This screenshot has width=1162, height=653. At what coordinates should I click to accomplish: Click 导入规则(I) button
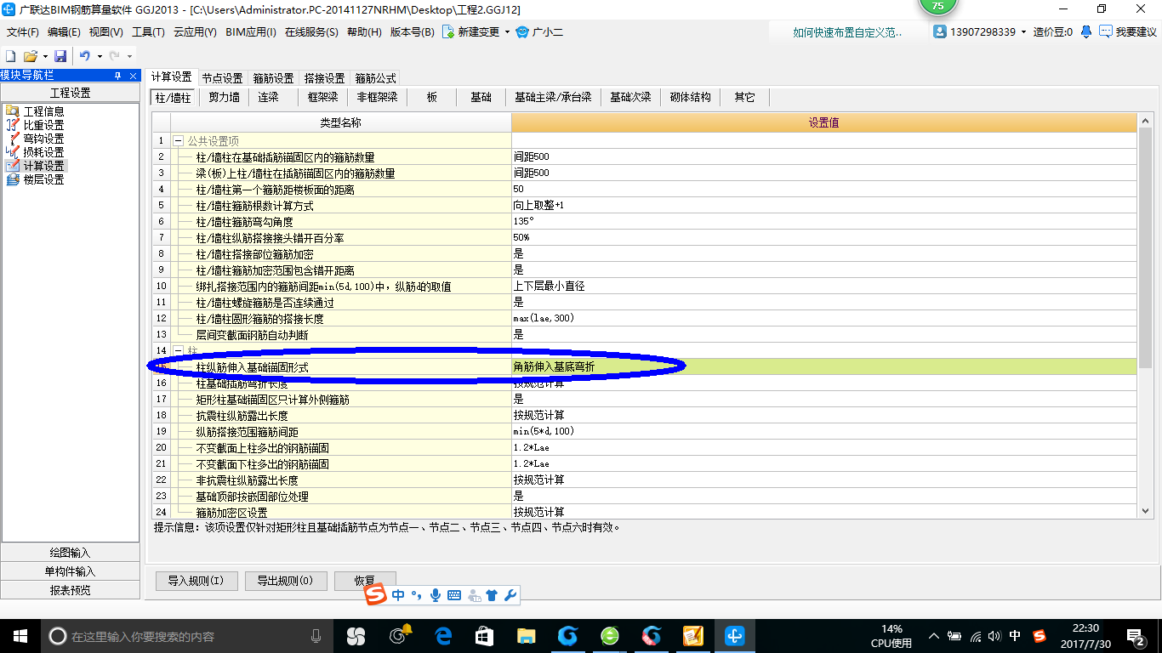point(196,581)
